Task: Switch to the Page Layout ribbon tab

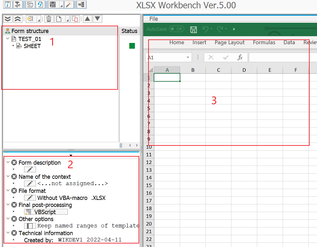Action: click(x=230, y=43)
